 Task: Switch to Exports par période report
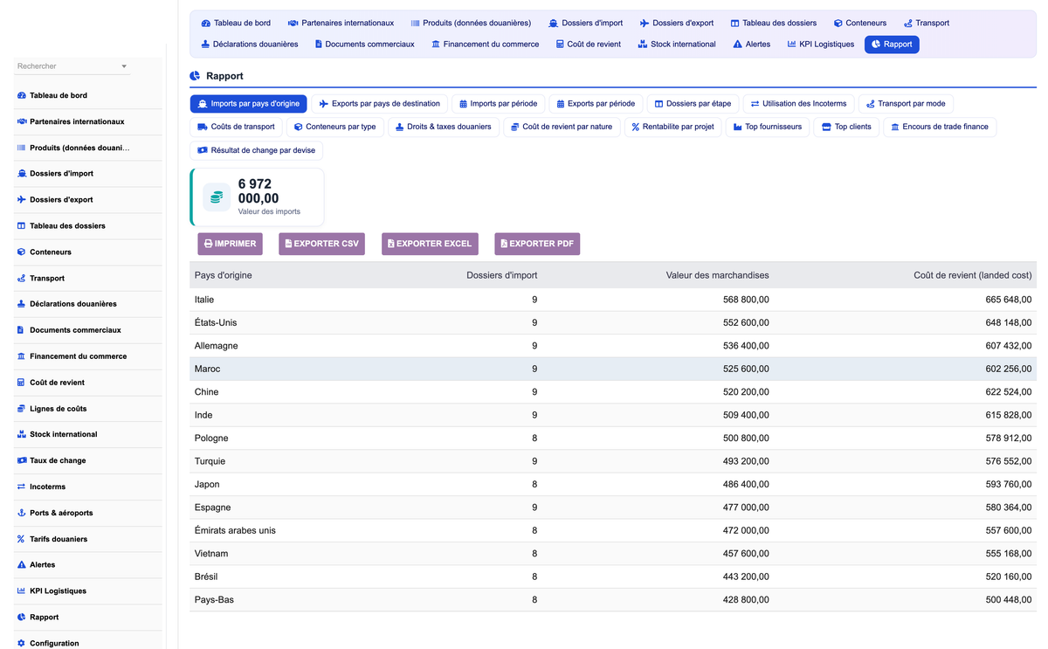tap(596, 104)
